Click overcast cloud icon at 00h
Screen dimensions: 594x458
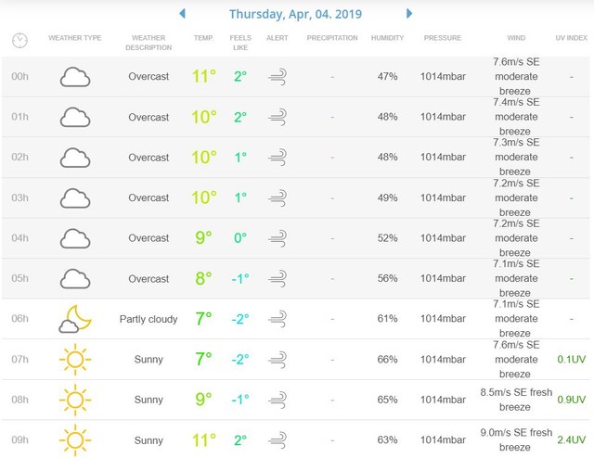(74, 77)
